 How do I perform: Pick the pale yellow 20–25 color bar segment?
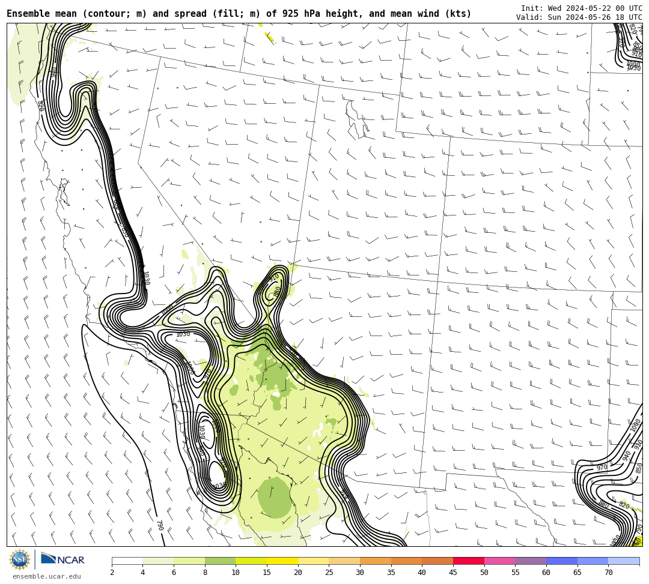coord(313,561)
